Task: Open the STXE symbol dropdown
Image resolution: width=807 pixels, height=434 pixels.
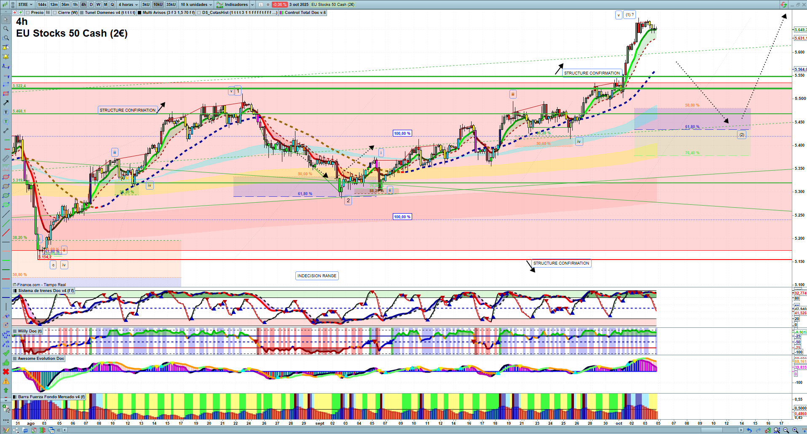Action: 25,5
